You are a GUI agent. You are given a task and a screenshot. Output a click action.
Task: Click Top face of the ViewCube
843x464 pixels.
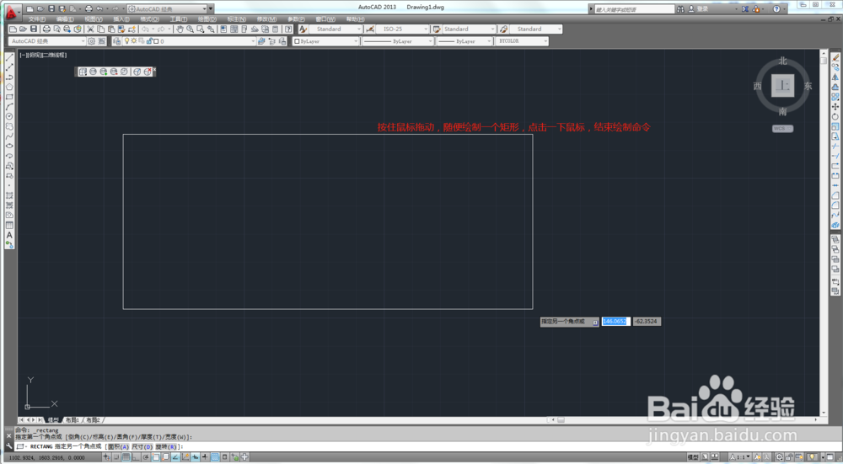coord(783,86)
